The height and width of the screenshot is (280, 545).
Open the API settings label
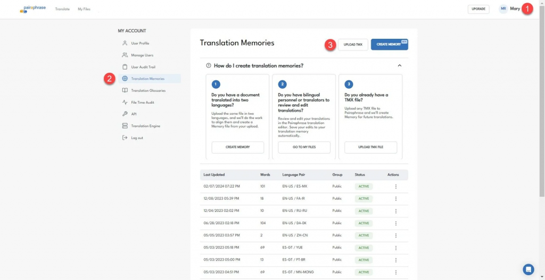click(x=134, y=114)
